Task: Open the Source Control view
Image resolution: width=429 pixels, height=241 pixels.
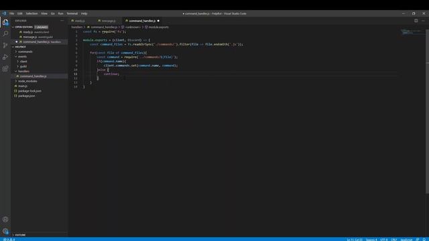Action: pyautogui.click(x=5, y=46)
